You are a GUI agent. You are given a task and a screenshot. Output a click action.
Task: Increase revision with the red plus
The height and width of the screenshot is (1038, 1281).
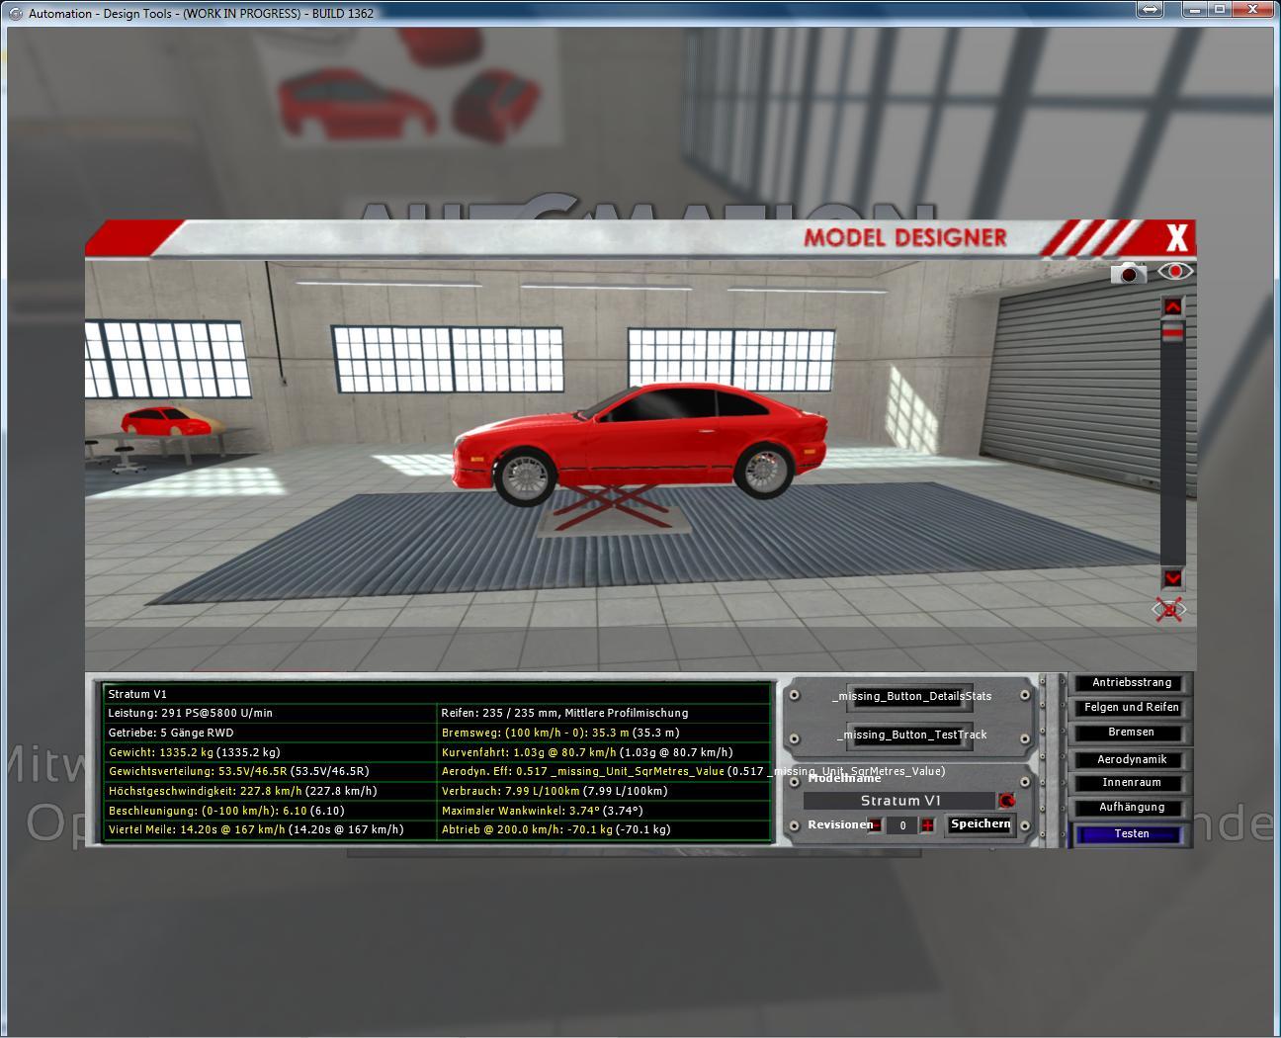click(927, 825)
